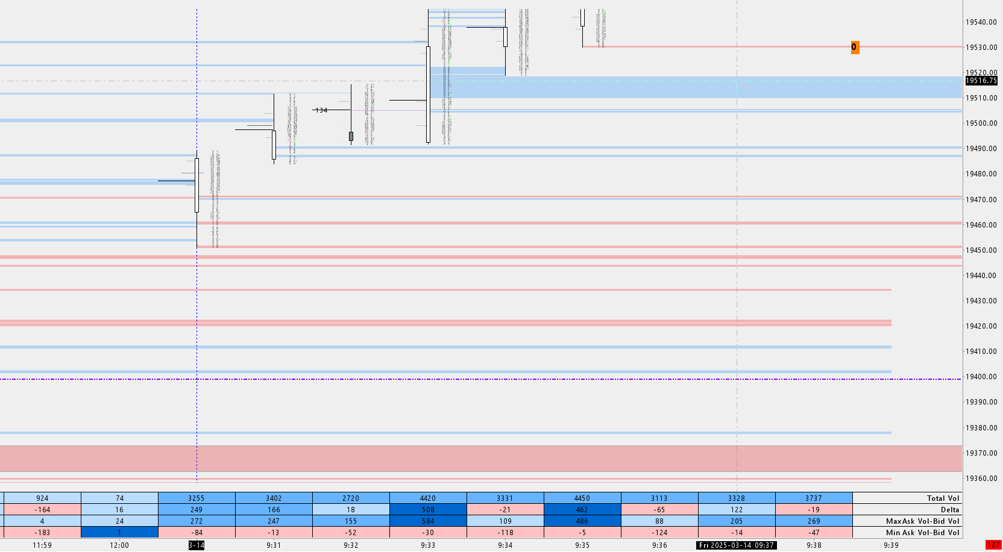
Task: Select the Min Ask Vol-Bid Vol row label
Action: coord(922,533)
